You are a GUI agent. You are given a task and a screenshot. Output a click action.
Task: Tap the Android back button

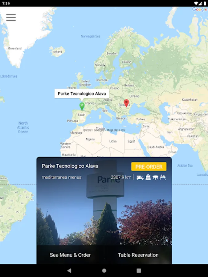click(x=69, y=271)
